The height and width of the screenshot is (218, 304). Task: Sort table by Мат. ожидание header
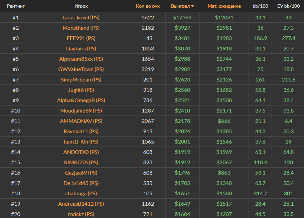pos(224,6)
